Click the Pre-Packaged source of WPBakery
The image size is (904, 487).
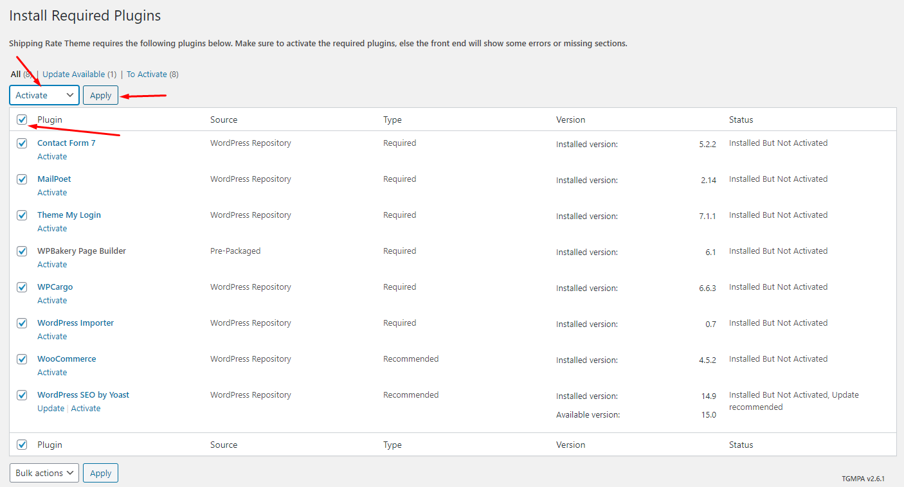(x=235, y=251)
